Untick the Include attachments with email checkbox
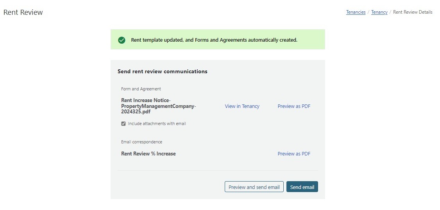This screenshot has width=440, height=210. (123, 124)
